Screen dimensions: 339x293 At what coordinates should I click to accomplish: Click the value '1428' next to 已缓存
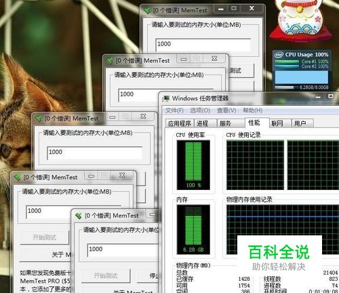coord(244,279)
